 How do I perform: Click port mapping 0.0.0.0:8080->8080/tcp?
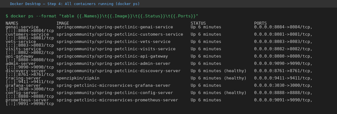(x=283, y=56)
